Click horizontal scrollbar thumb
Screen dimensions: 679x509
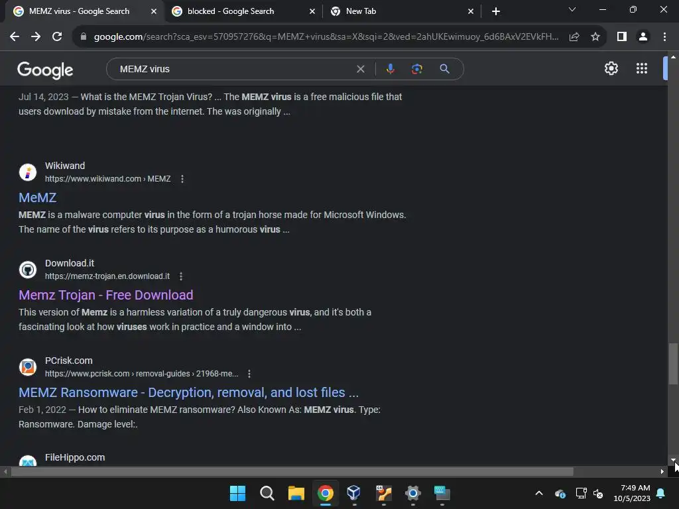tap(292, 471)
